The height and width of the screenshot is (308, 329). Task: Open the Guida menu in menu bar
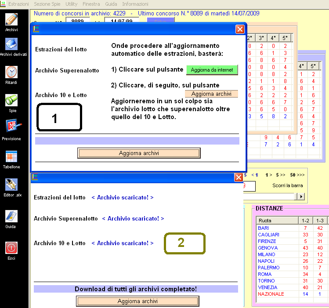click(x=111, y=4)
